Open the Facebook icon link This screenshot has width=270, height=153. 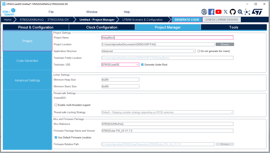[211, 12]
